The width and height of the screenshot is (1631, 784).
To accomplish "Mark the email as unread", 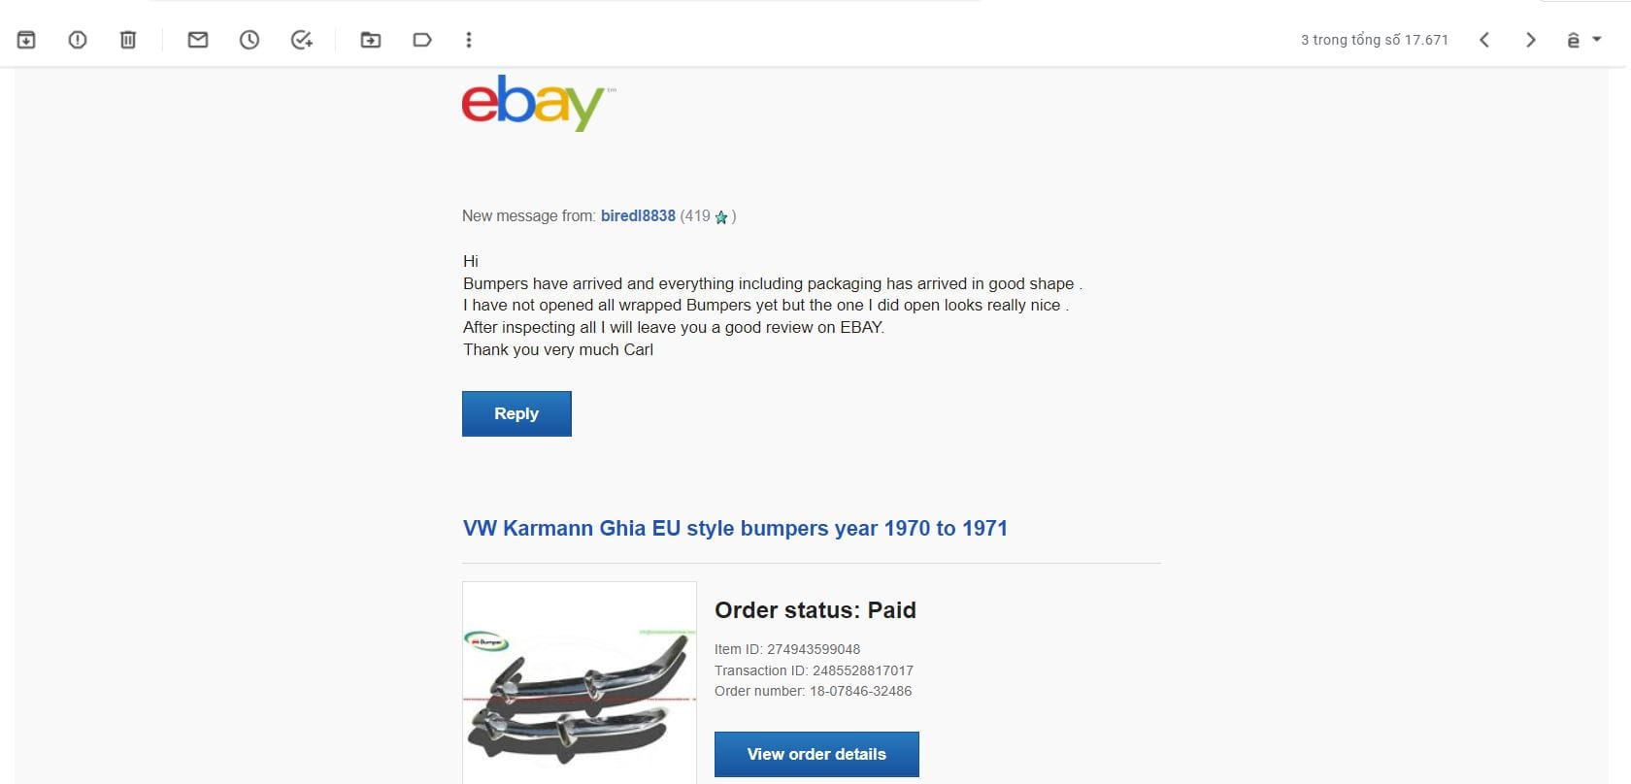I will tap(198, 40).
